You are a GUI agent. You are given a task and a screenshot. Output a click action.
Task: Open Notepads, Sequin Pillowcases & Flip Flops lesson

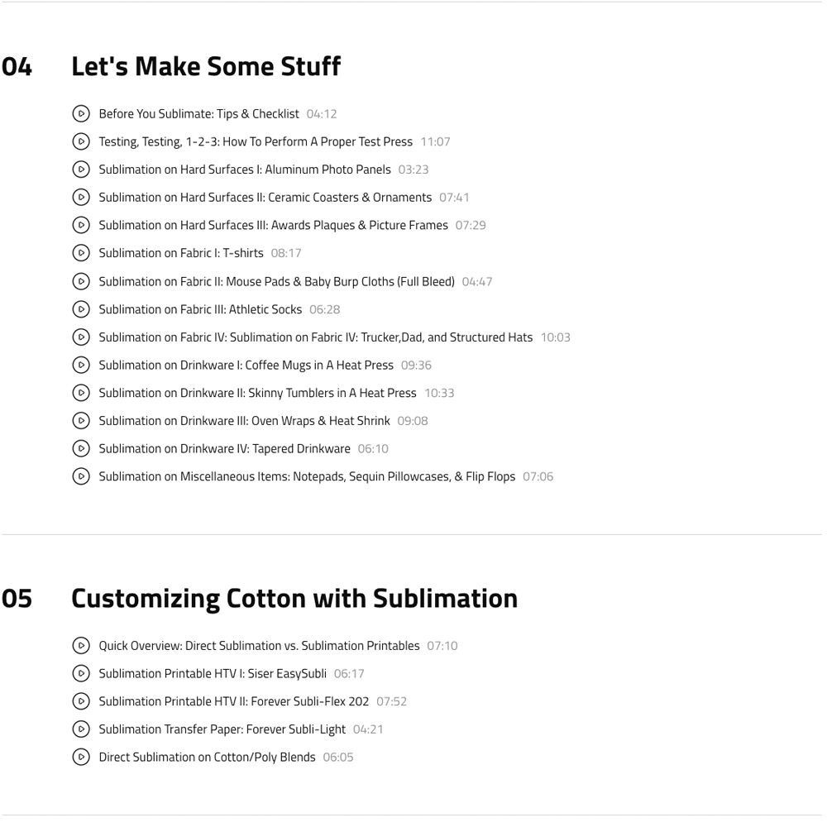click(306, 476)
